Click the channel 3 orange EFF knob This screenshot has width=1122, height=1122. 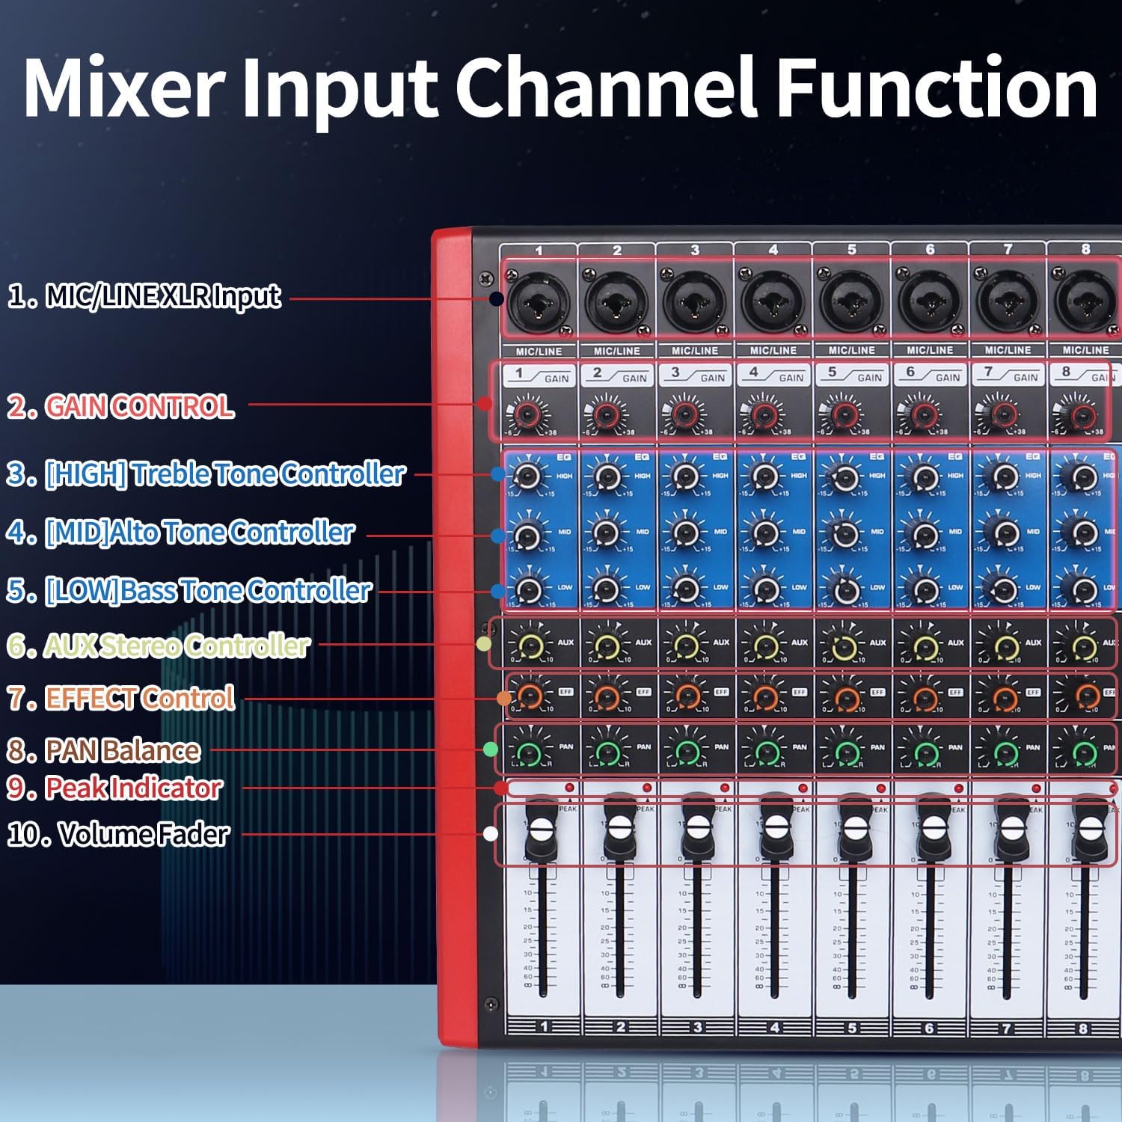687,696
